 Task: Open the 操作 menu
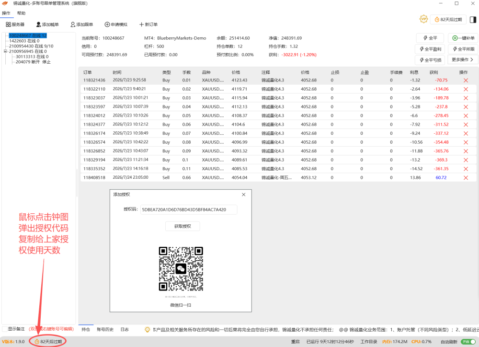coord(6,13)
